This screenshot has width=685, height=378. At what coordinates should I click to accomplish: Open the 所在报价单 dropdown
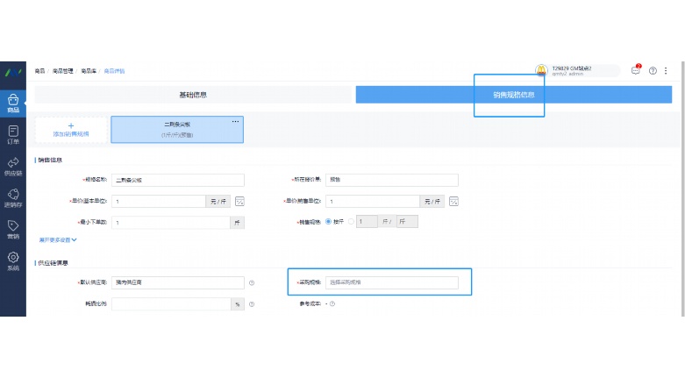coord(392,180)
